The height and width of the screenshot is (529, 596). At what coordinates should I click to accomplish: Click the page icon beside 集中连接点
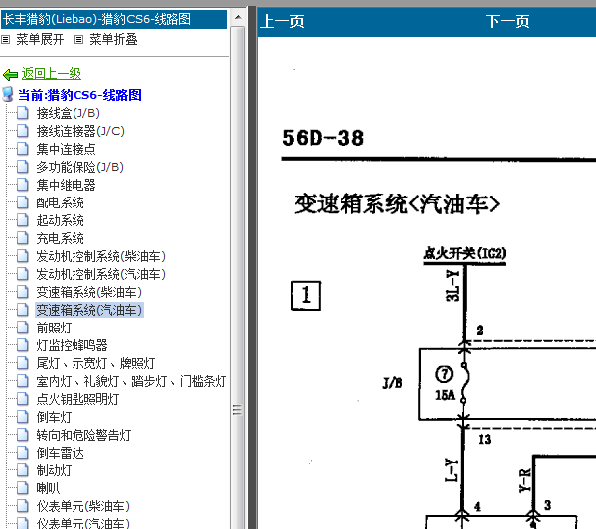coord(23,149)
